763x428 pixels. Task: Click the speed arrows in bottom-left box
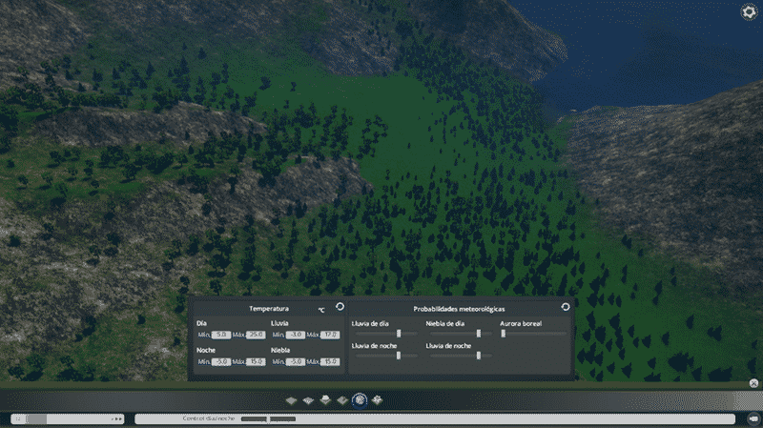coord(116,418)
